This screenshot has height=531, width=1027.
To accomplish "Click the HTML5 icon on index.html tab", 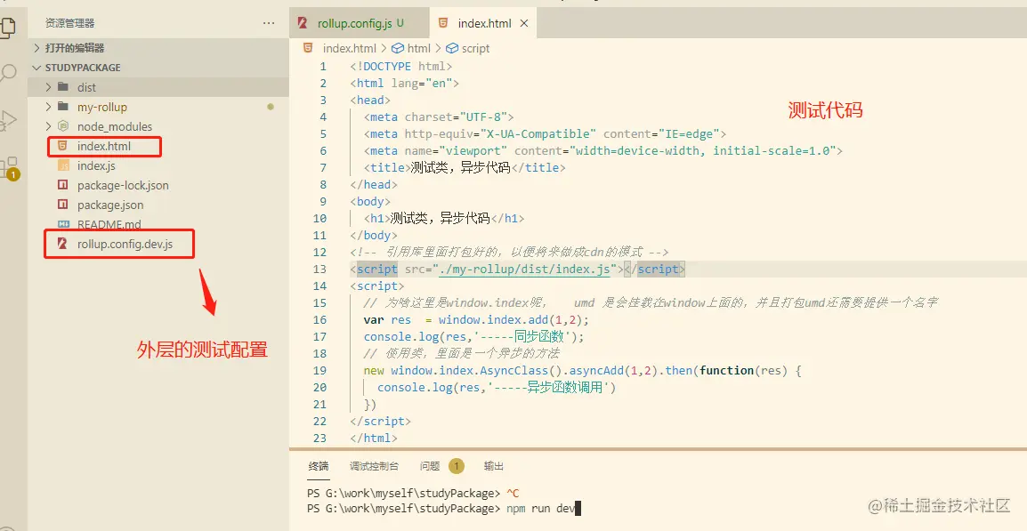I will point(443,23).
